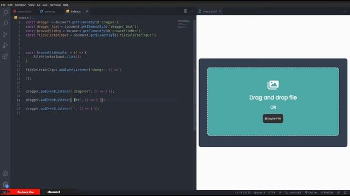Click the Browse File button
Image resolution: width=350 pixels, height=196 pixels.
tap(273, 119)
